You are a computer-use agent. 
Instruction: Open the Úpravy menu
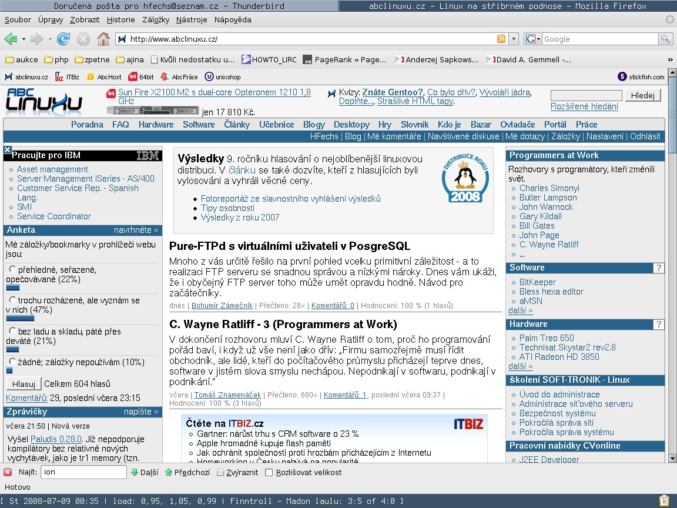click(x=51, y=20)
